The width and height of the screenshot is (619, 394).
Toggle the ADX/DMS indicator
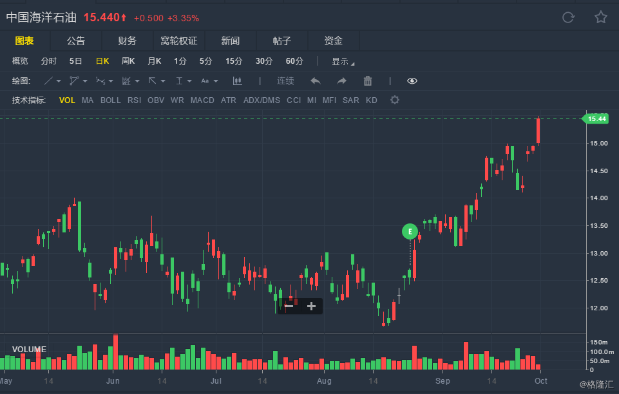[x=262, y=100]
